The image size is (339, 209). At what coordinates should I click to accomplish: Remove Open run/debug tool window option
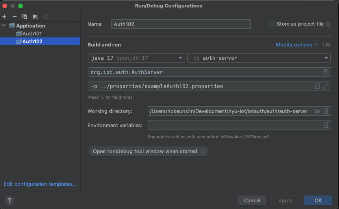pos(202,152)
